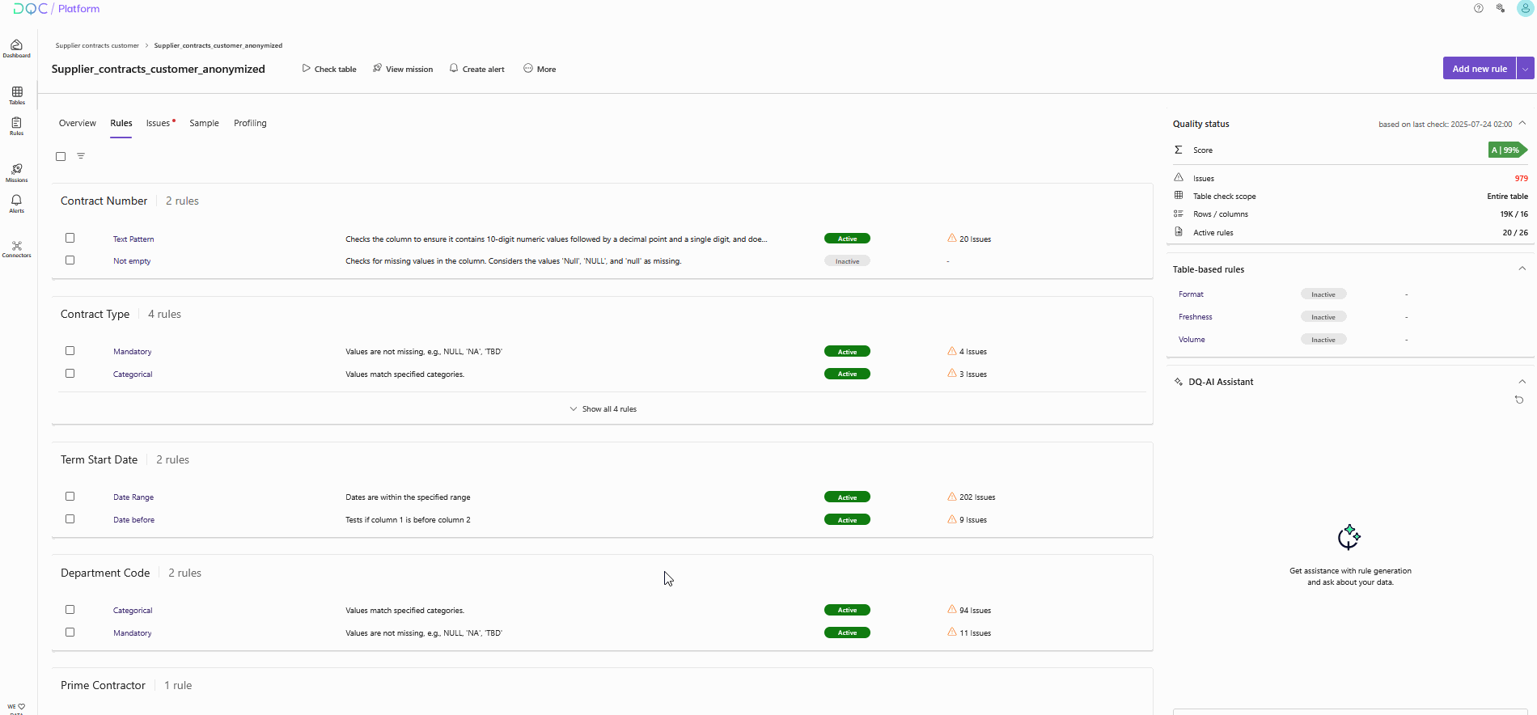Open the user profile avatar
The width and height of the screenshot is (1537, 715).
1525,8
